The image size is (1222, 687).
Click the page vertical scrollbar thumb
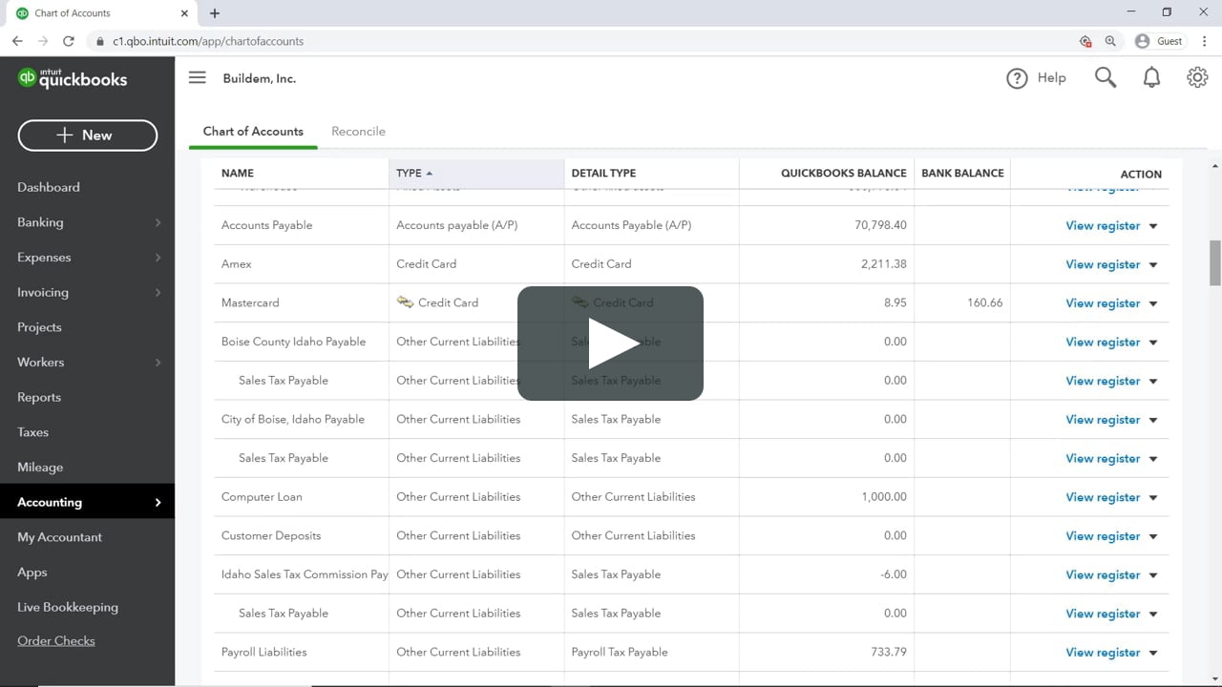pos(1215,262)
